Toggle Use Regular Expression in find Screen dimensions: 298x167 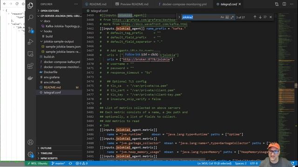point(232,17)
